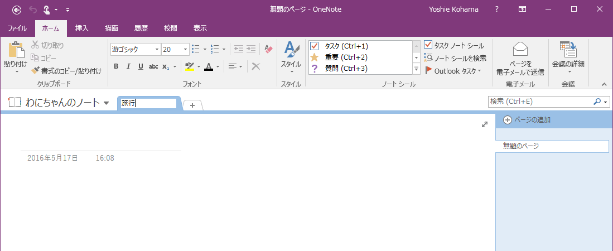
Task: Open the 履歴 tab
Action: pyautogui.click(x=141, y=28)
